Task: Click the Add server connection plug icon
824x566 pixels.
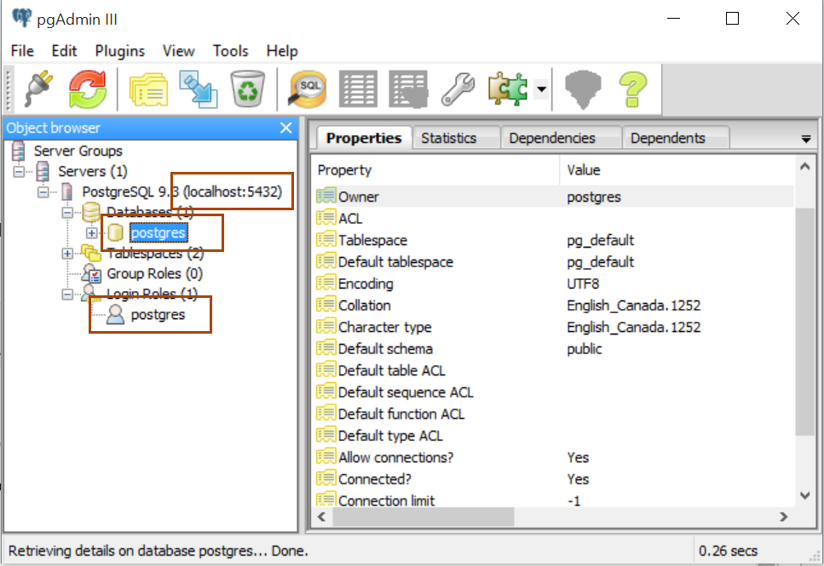Action: [38, 89]
